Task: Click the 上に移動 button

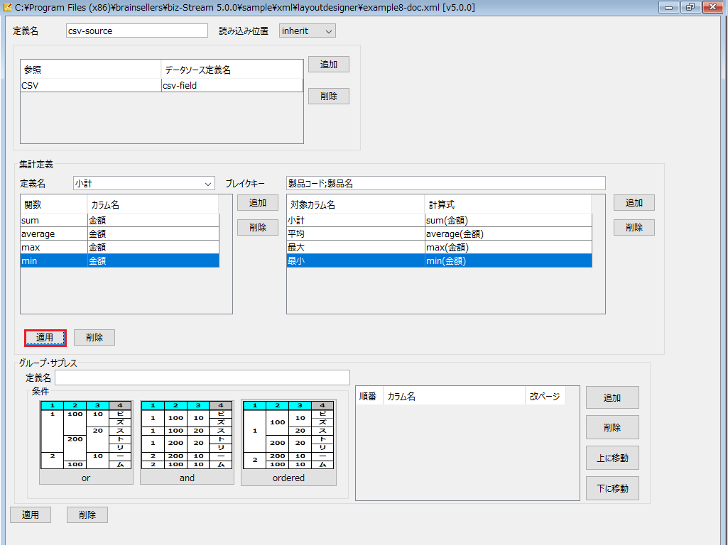Action: click(x=612, y=458)
